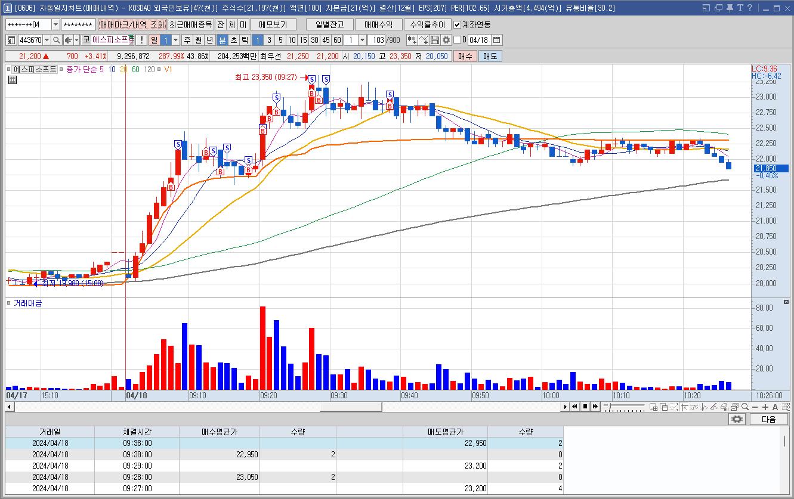
Task: Click the 다음 next button
Action: coord(769,419)
